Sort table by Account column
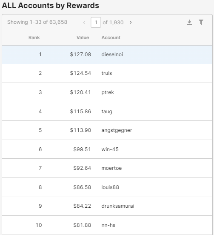This screenshot has width=214, height=235. point(111,37)
